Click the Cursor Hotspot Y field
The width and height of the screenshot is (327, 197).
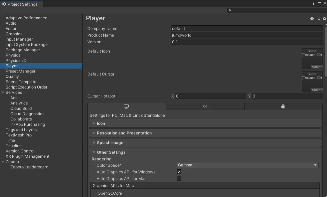pos(287,96)
